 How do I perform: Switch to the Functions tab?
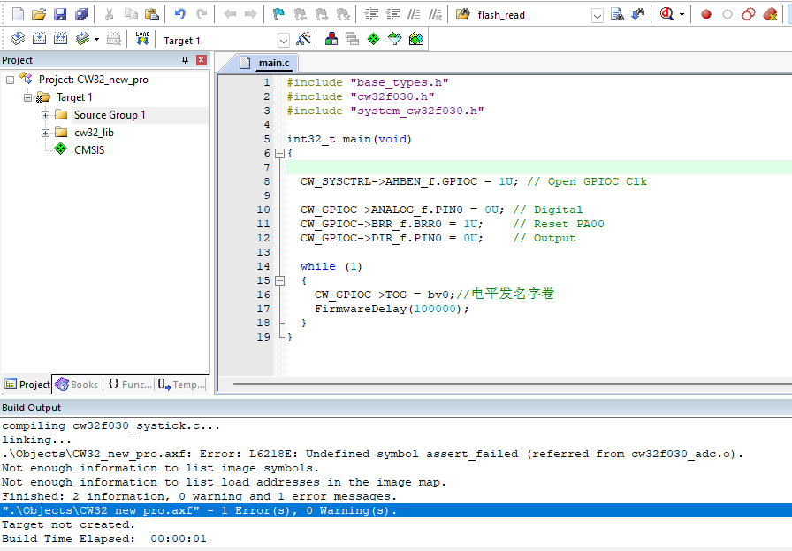(129, 385)
